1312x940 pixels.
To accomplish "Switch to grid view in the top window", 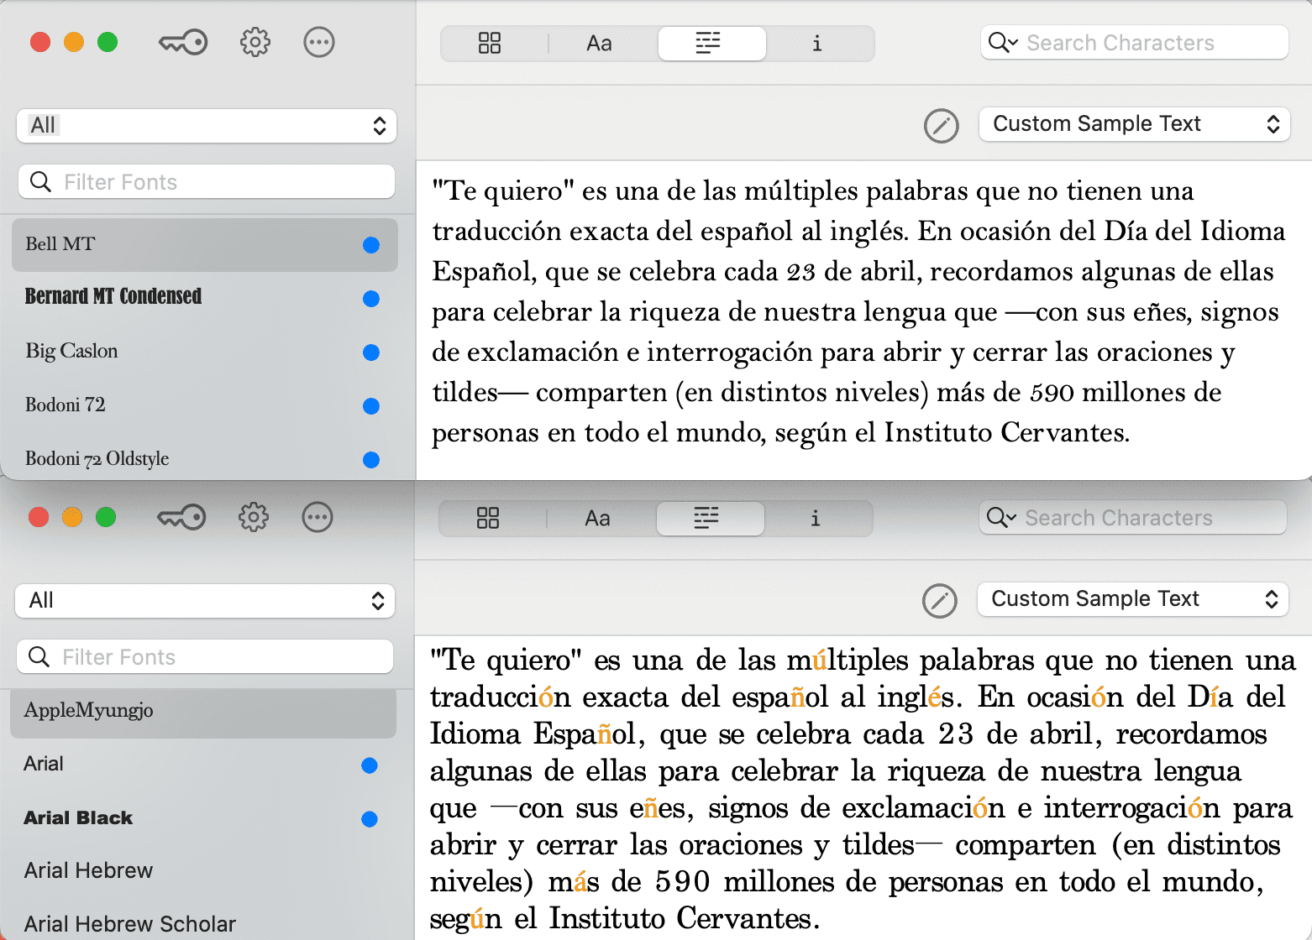I will point(490,43).
